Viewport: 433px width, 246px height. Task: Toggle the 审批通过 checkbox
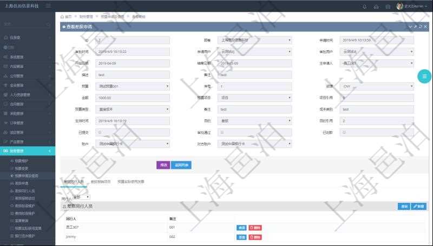[x=221, y=132]
